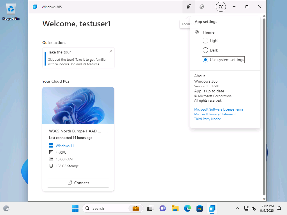Viewport: 287px width, 215px height.
Task: Launch Microsoft Edge from the taskbar
Action: 188,208
